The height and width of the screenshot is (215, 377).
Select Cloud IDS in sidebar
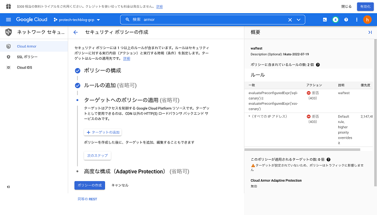25,68
